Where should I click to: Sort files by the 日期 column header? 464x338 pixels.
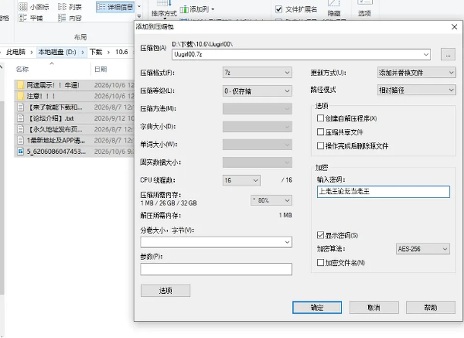tap(101, 69)
